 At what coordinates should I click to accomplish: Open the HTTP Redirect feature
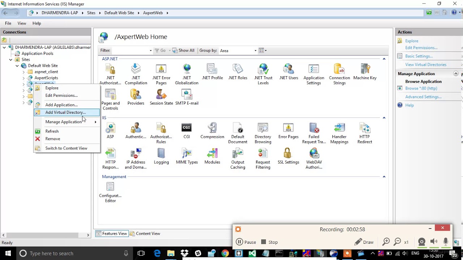click(365, 133)
